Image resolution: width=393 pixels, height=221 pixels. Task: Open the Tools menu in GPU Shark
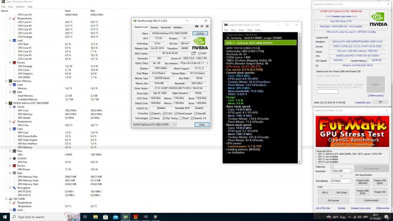click(x=241, y=30)
